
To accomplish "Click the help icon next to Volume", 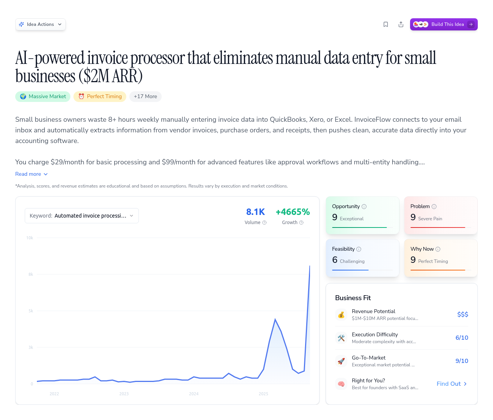I will coord(264,223).
